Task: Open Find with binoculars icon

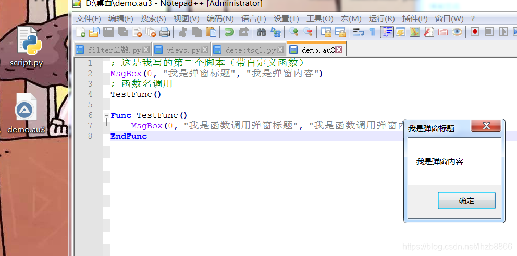Action: pos(261,32)
